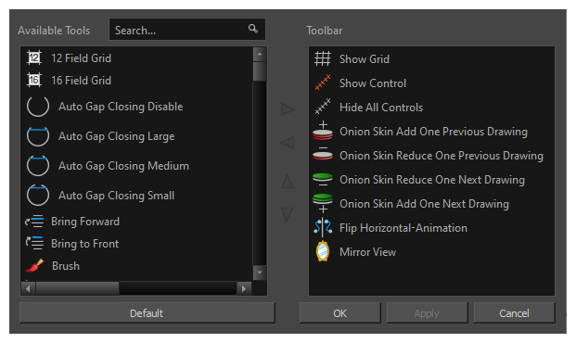Click the vertical scrollbar up arrow
The width and height of the screenshot is (576, 343).
click(260, 55)
